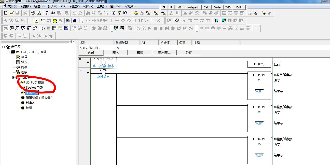
Task: Collapse the 新PLC1[CP1H-E] tree node
Action: pos(8,52)
